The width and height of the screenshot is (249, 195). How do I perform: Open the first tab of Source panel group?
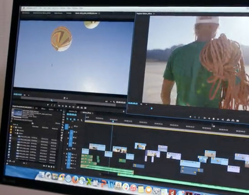click(26, 13)
